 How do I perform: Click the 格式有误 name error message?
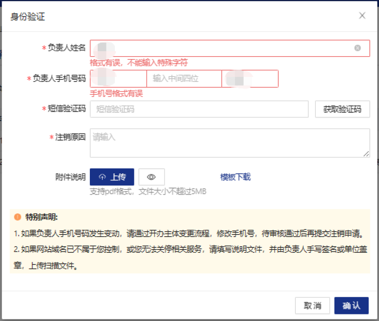pyautogui.click(x=139, y=63)
